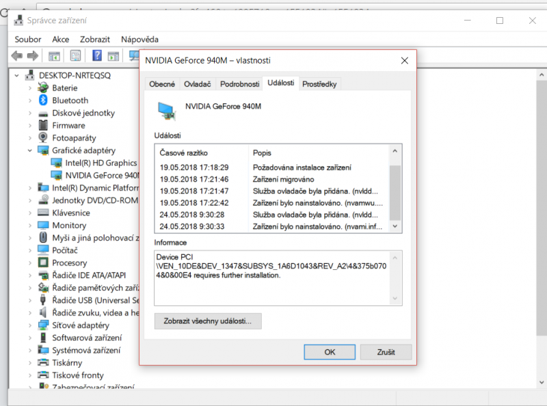Open the Soubor menu

28,40
